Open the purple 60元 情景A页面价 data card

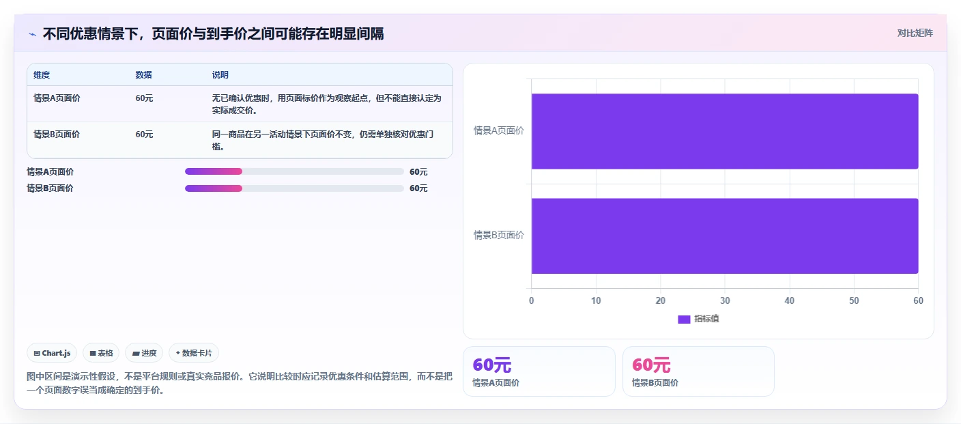point(539,371)
